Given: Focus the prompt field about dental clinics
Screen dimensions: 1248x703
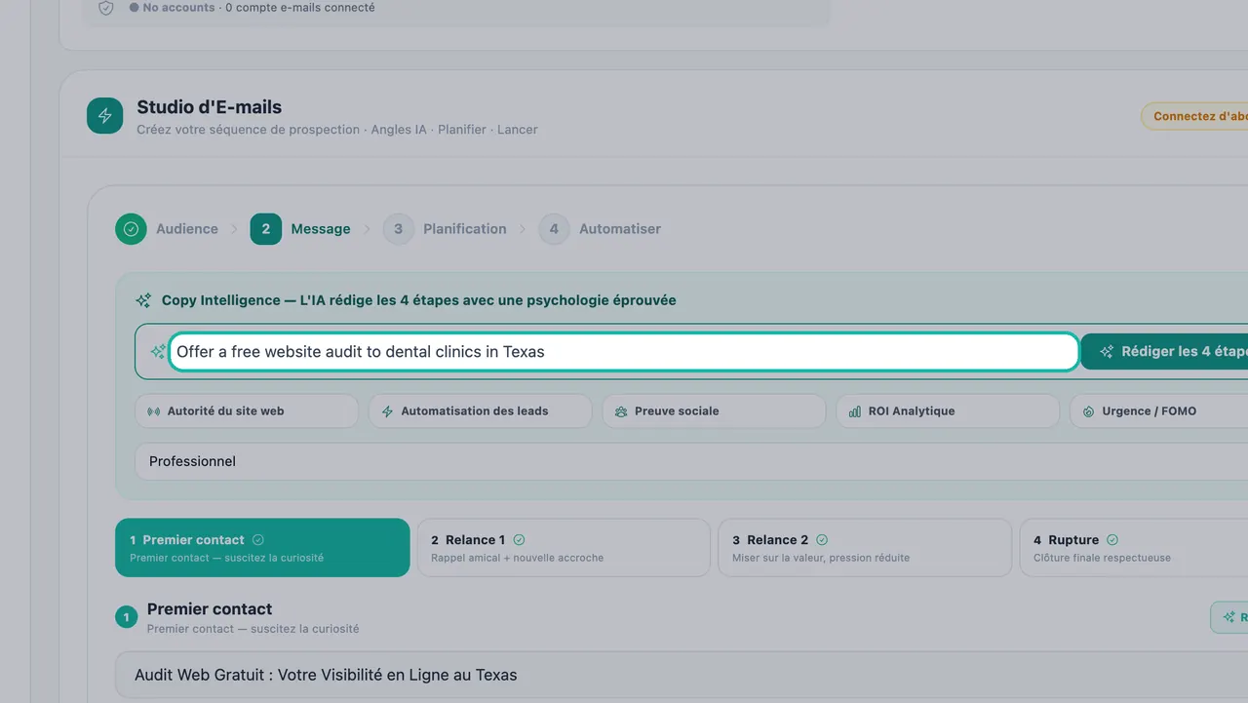Looking at the screenshot, I should coord(624,352).
